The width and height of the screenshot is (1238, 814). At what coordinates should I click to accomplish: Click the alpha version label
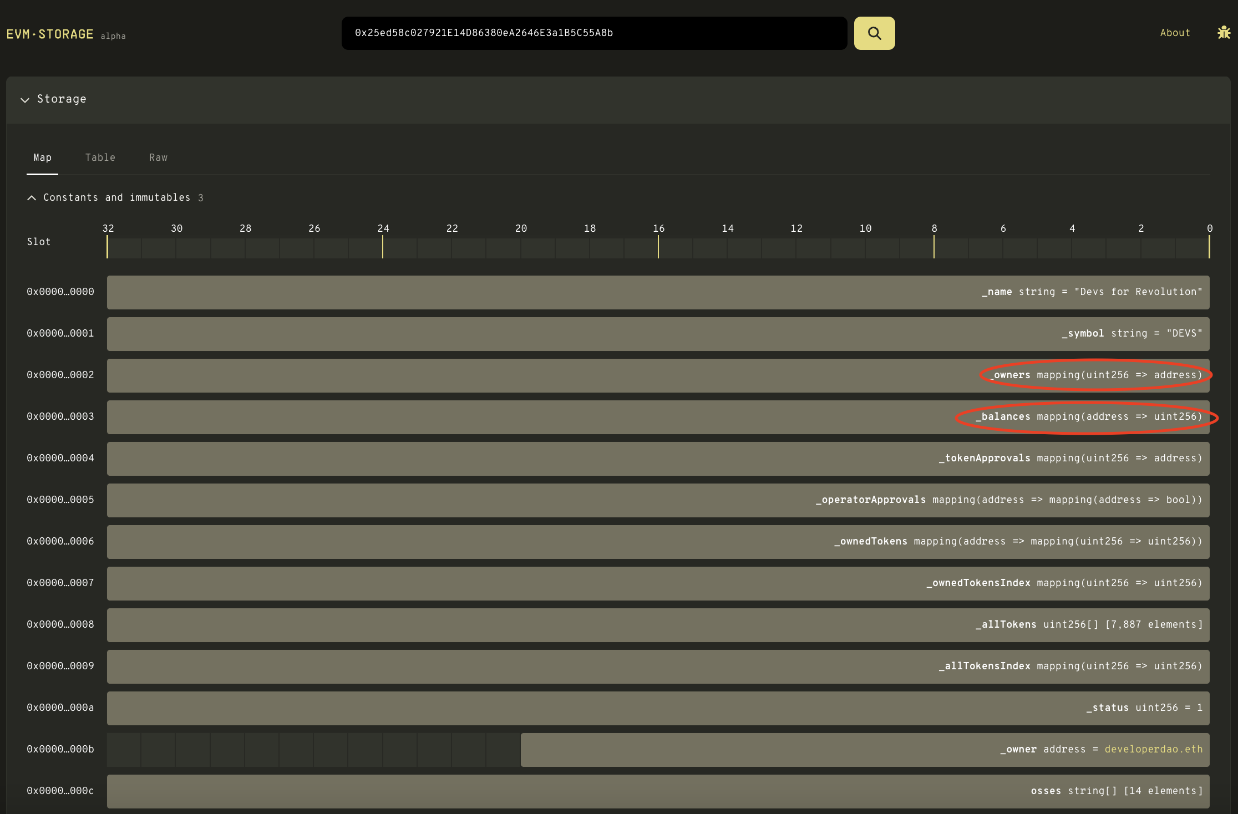coord(113,36)
